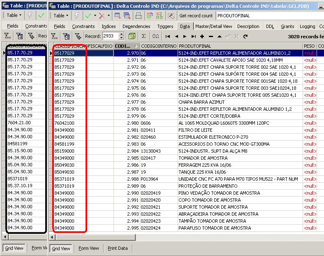Expand the rollback X dropdown arrow
This screenshot has height=256, width=324.
coord(109,16)
